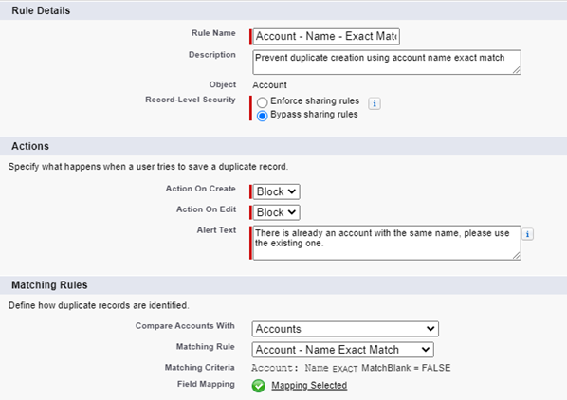Click the Alert Text box resize handle
This screenshot has height=400, width=567.
click(517, 256)
